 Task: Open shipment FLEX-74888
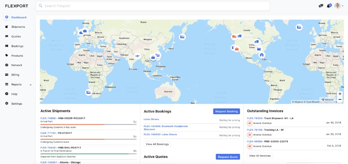(x=48, y=118)
